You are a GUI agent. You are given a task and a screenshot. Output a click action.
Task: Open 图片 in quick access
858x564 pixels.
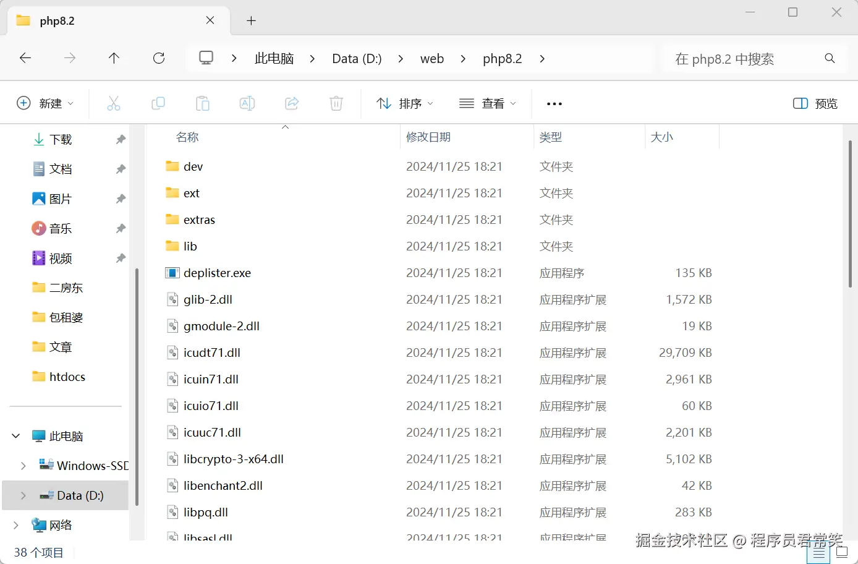61,199
